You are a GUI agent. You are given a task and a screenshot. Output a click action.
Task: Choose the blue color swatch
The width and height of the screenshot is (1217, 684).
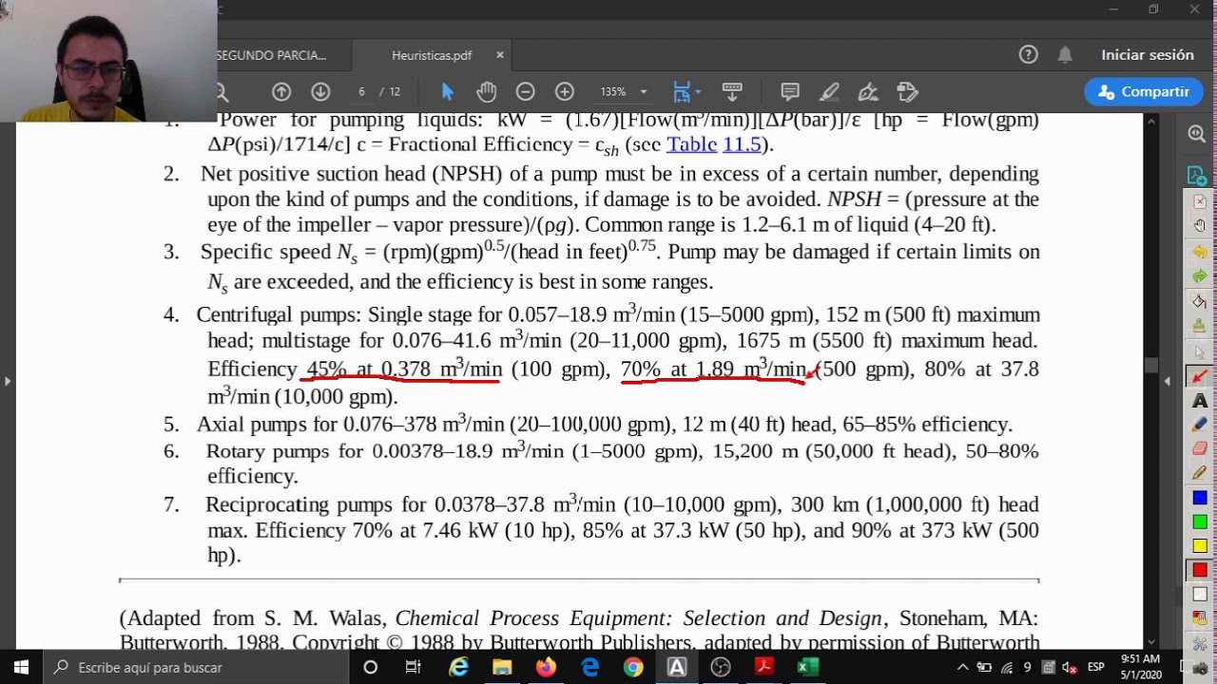pyautogui.click(x=1200, y=498)
